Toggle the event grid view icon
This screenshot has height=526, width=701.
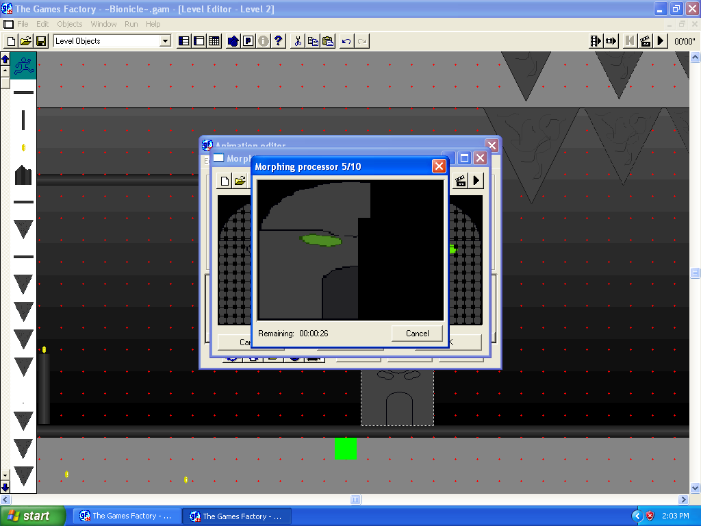[213, 41]
